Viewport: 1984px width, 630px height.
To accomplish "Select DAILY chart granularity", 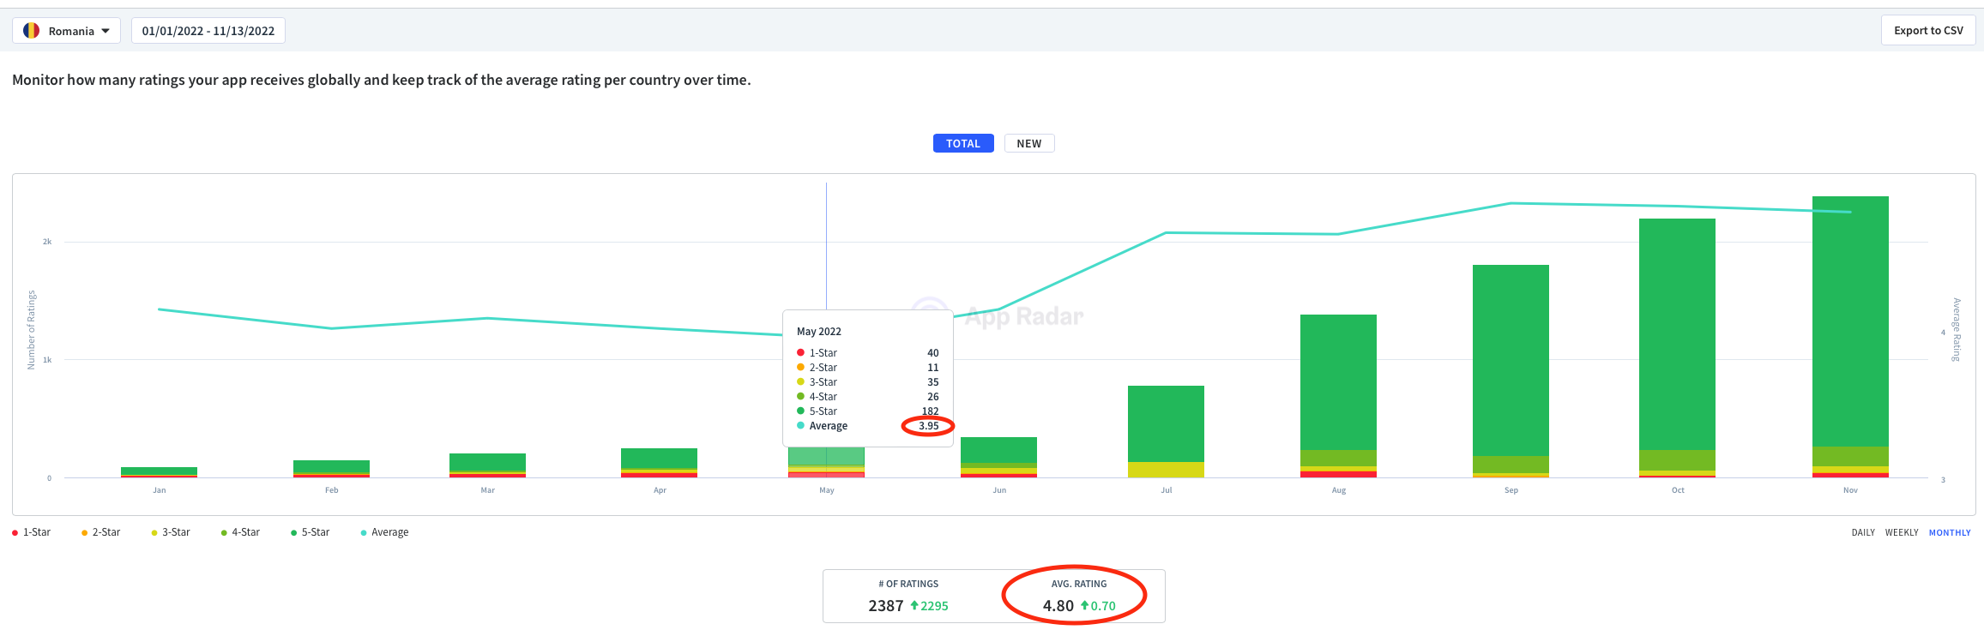I will [1862, 532].
